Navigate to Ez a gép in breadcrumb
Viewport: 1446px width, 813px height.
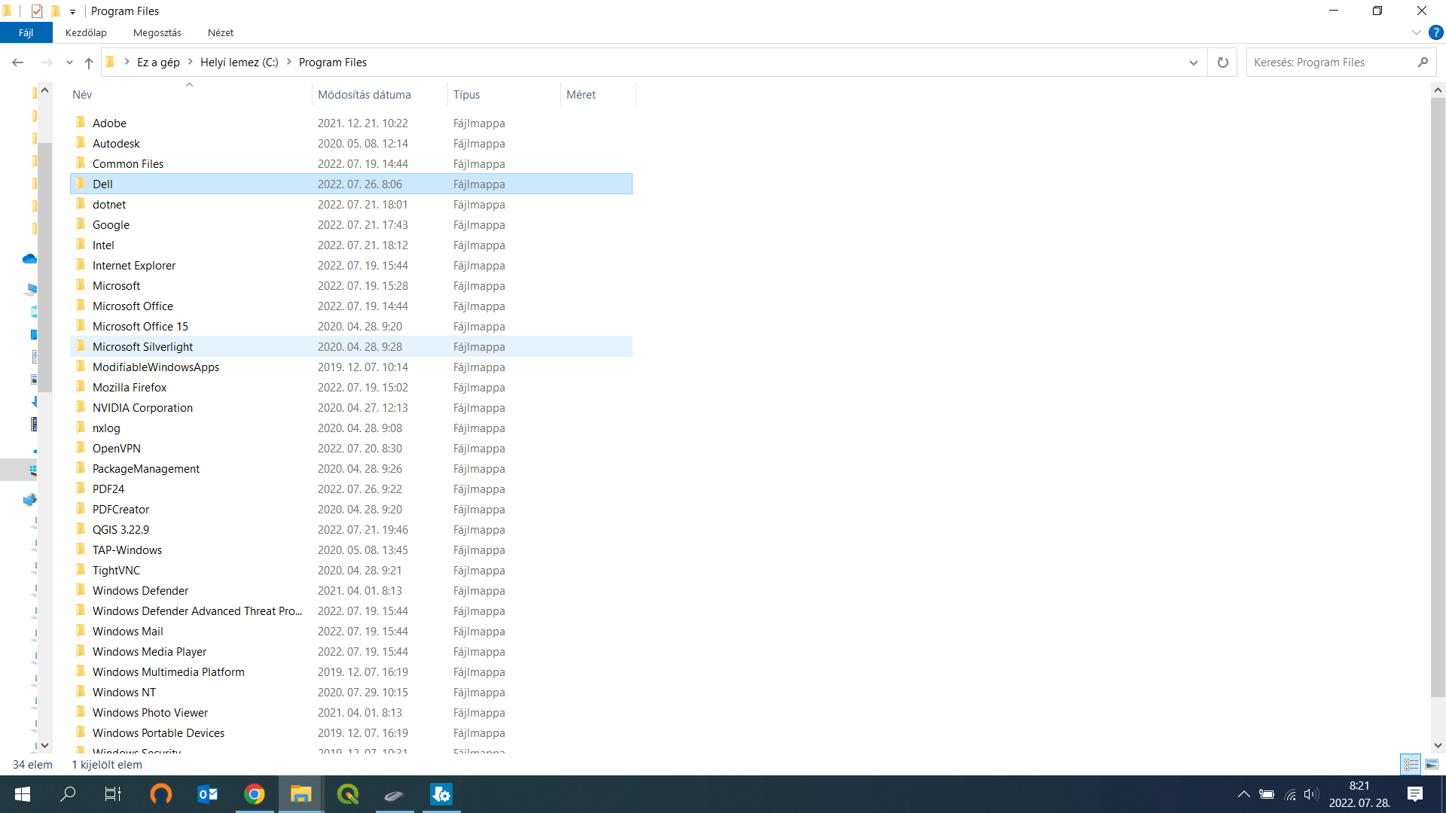158,62
